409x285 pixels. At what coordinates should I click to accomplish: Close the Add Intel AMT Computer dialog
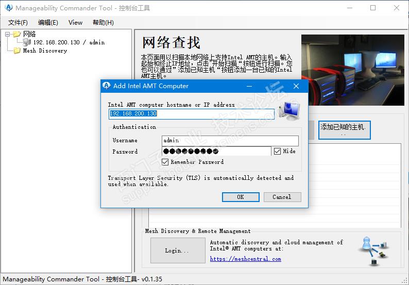tap(296, 86)
